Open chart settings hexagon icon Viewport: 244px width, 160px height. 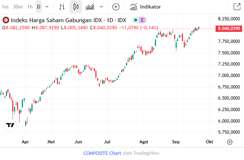click(x=230, y=142)
